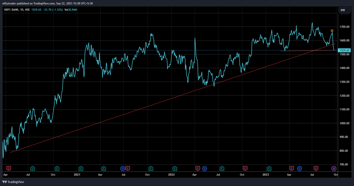This screenshot has width=354, height=186.
Task: Open the blue dividend marker for May 2022
Action: 204,168
